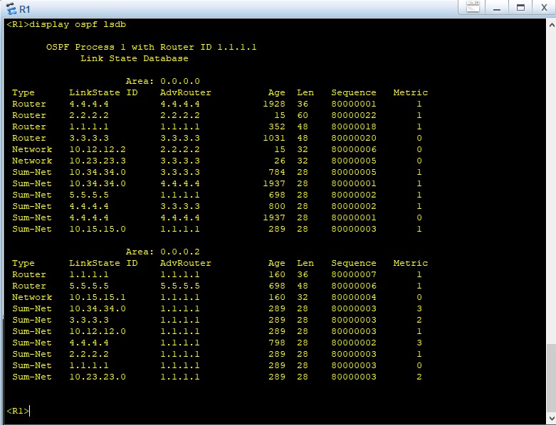
Task: Click the 'Area: 0.0.0.2' heading
Action: pos(163,252)
